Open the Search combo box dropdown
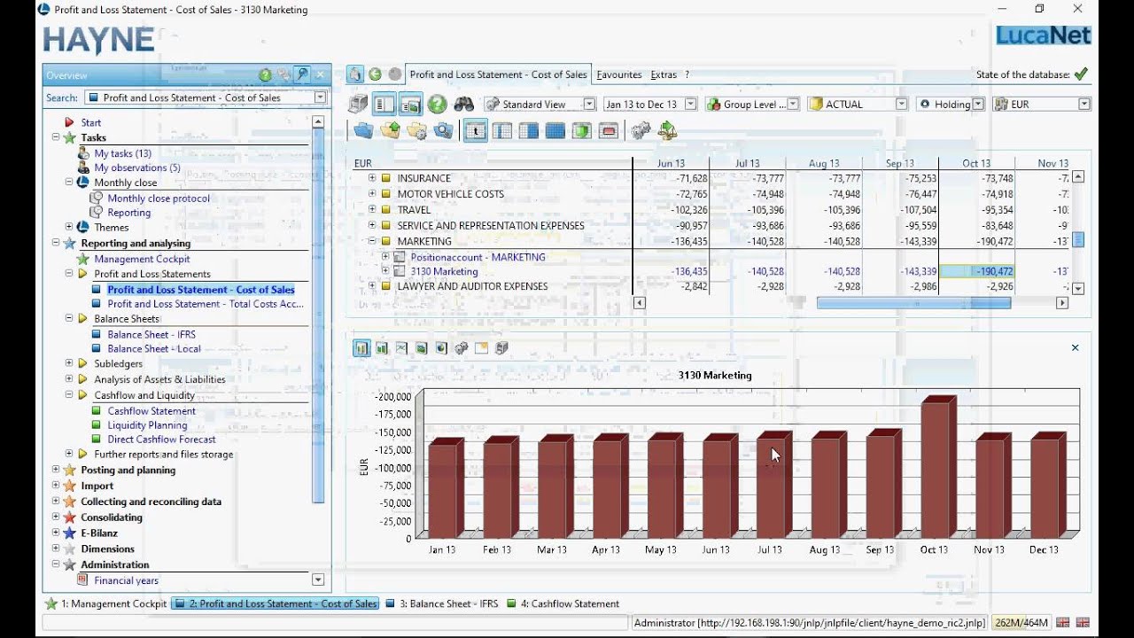 pos(321,97)
